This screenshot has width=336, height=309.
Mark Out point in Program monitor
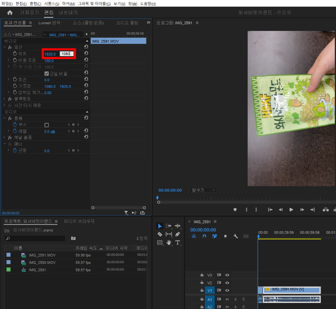[x=256, y=210]
